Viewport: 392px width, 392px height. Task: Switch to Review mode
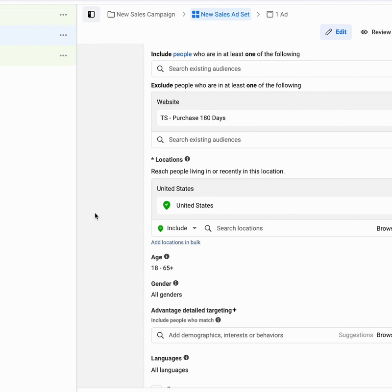coord(376,32)
